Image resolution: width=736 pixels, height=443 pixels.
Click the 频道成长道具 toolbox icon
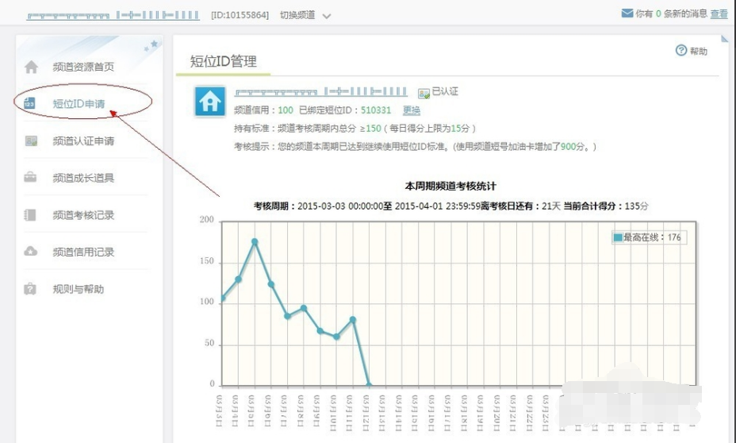[x=30, y=177]
